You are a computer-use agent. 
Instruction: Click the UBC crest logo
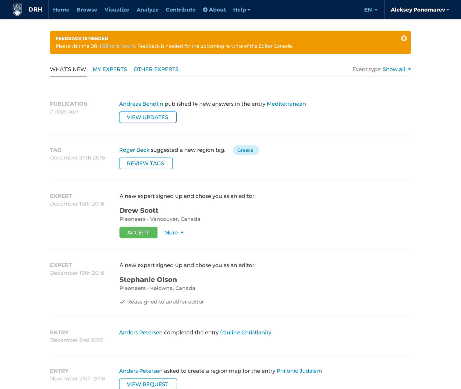(17, 10)
